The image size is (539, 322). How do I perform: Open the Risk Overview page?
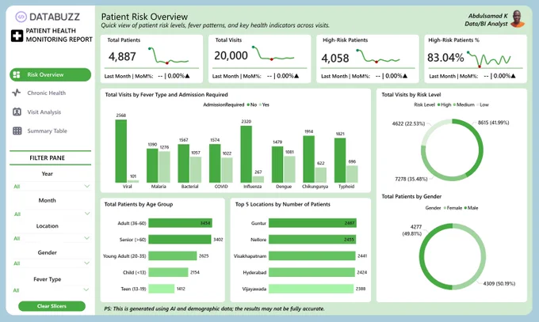(x=51, y=74)
